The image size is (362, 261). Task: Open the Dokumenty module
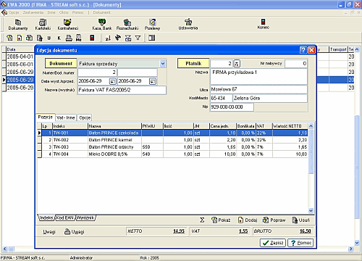point(18,25)
